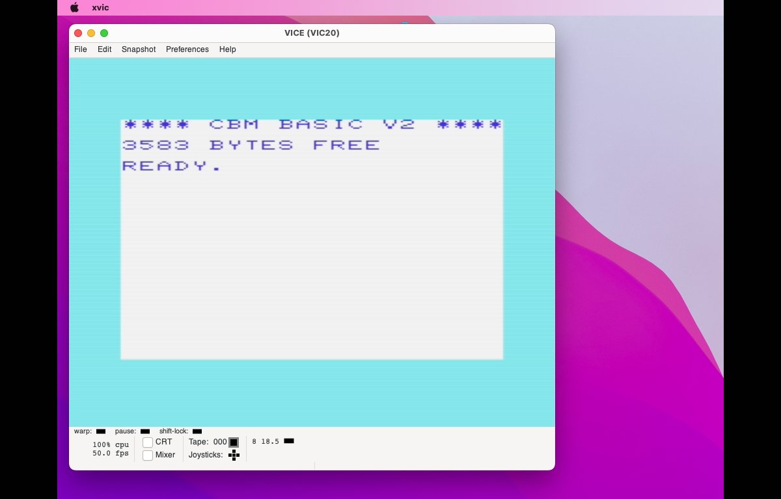
Task: Open the Snapshot menu
Action: (x=139, y=49)
